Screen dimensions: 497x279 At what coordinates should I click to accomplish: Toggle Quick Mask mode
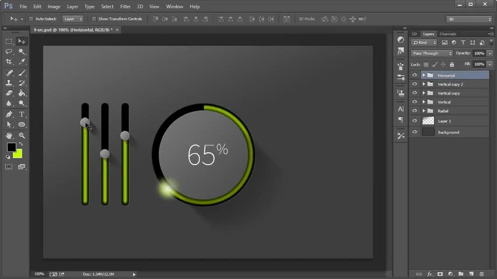(9, 167)
